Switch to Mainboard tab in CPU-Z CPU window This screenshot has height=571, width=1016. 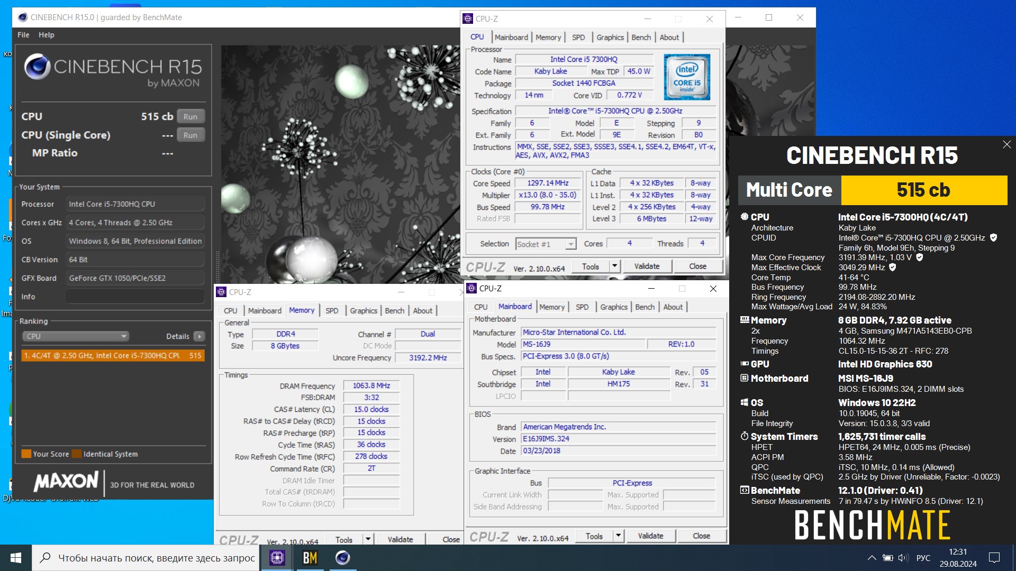511,38
